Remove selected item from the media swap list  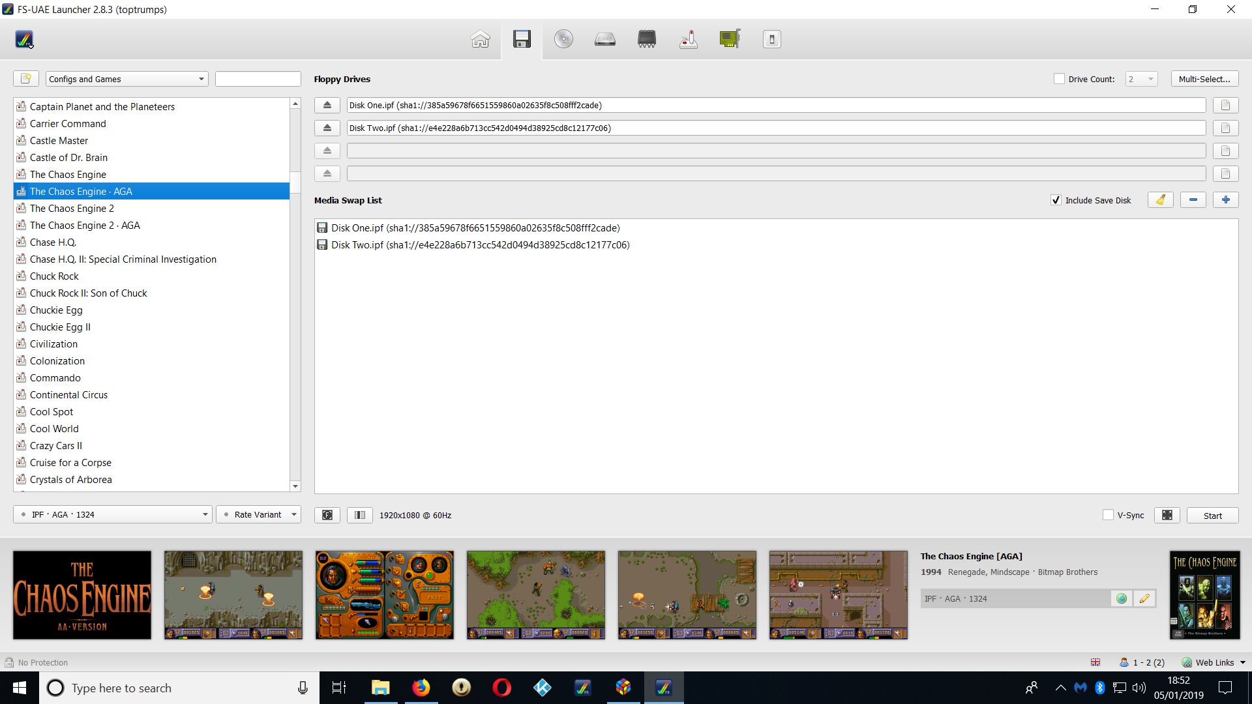1193,200
